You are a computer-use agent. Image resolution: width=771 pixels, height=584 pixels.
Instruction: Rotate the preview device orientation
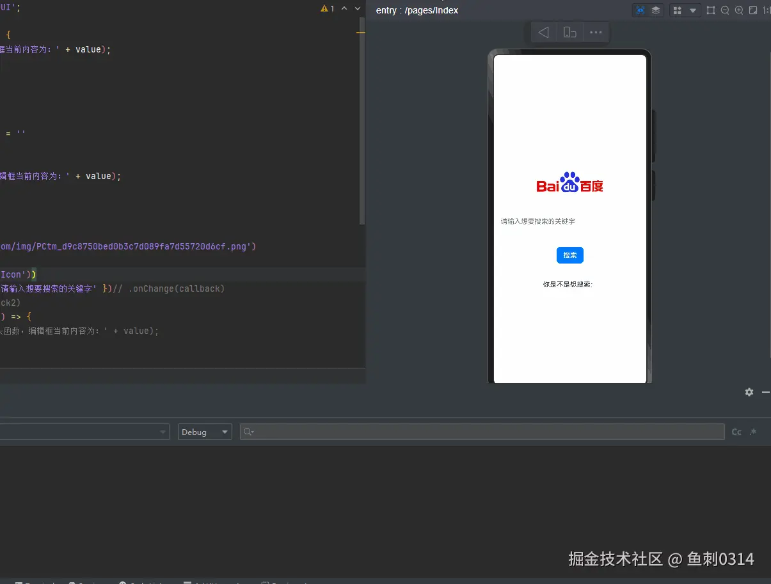569,32
